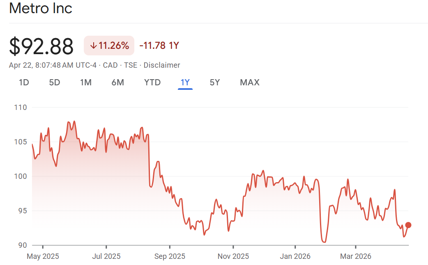Viewport: 428px width, 265px height.
Task: Open the Disclaimer link
Action: pyautogui.click(x=162, y=65)
